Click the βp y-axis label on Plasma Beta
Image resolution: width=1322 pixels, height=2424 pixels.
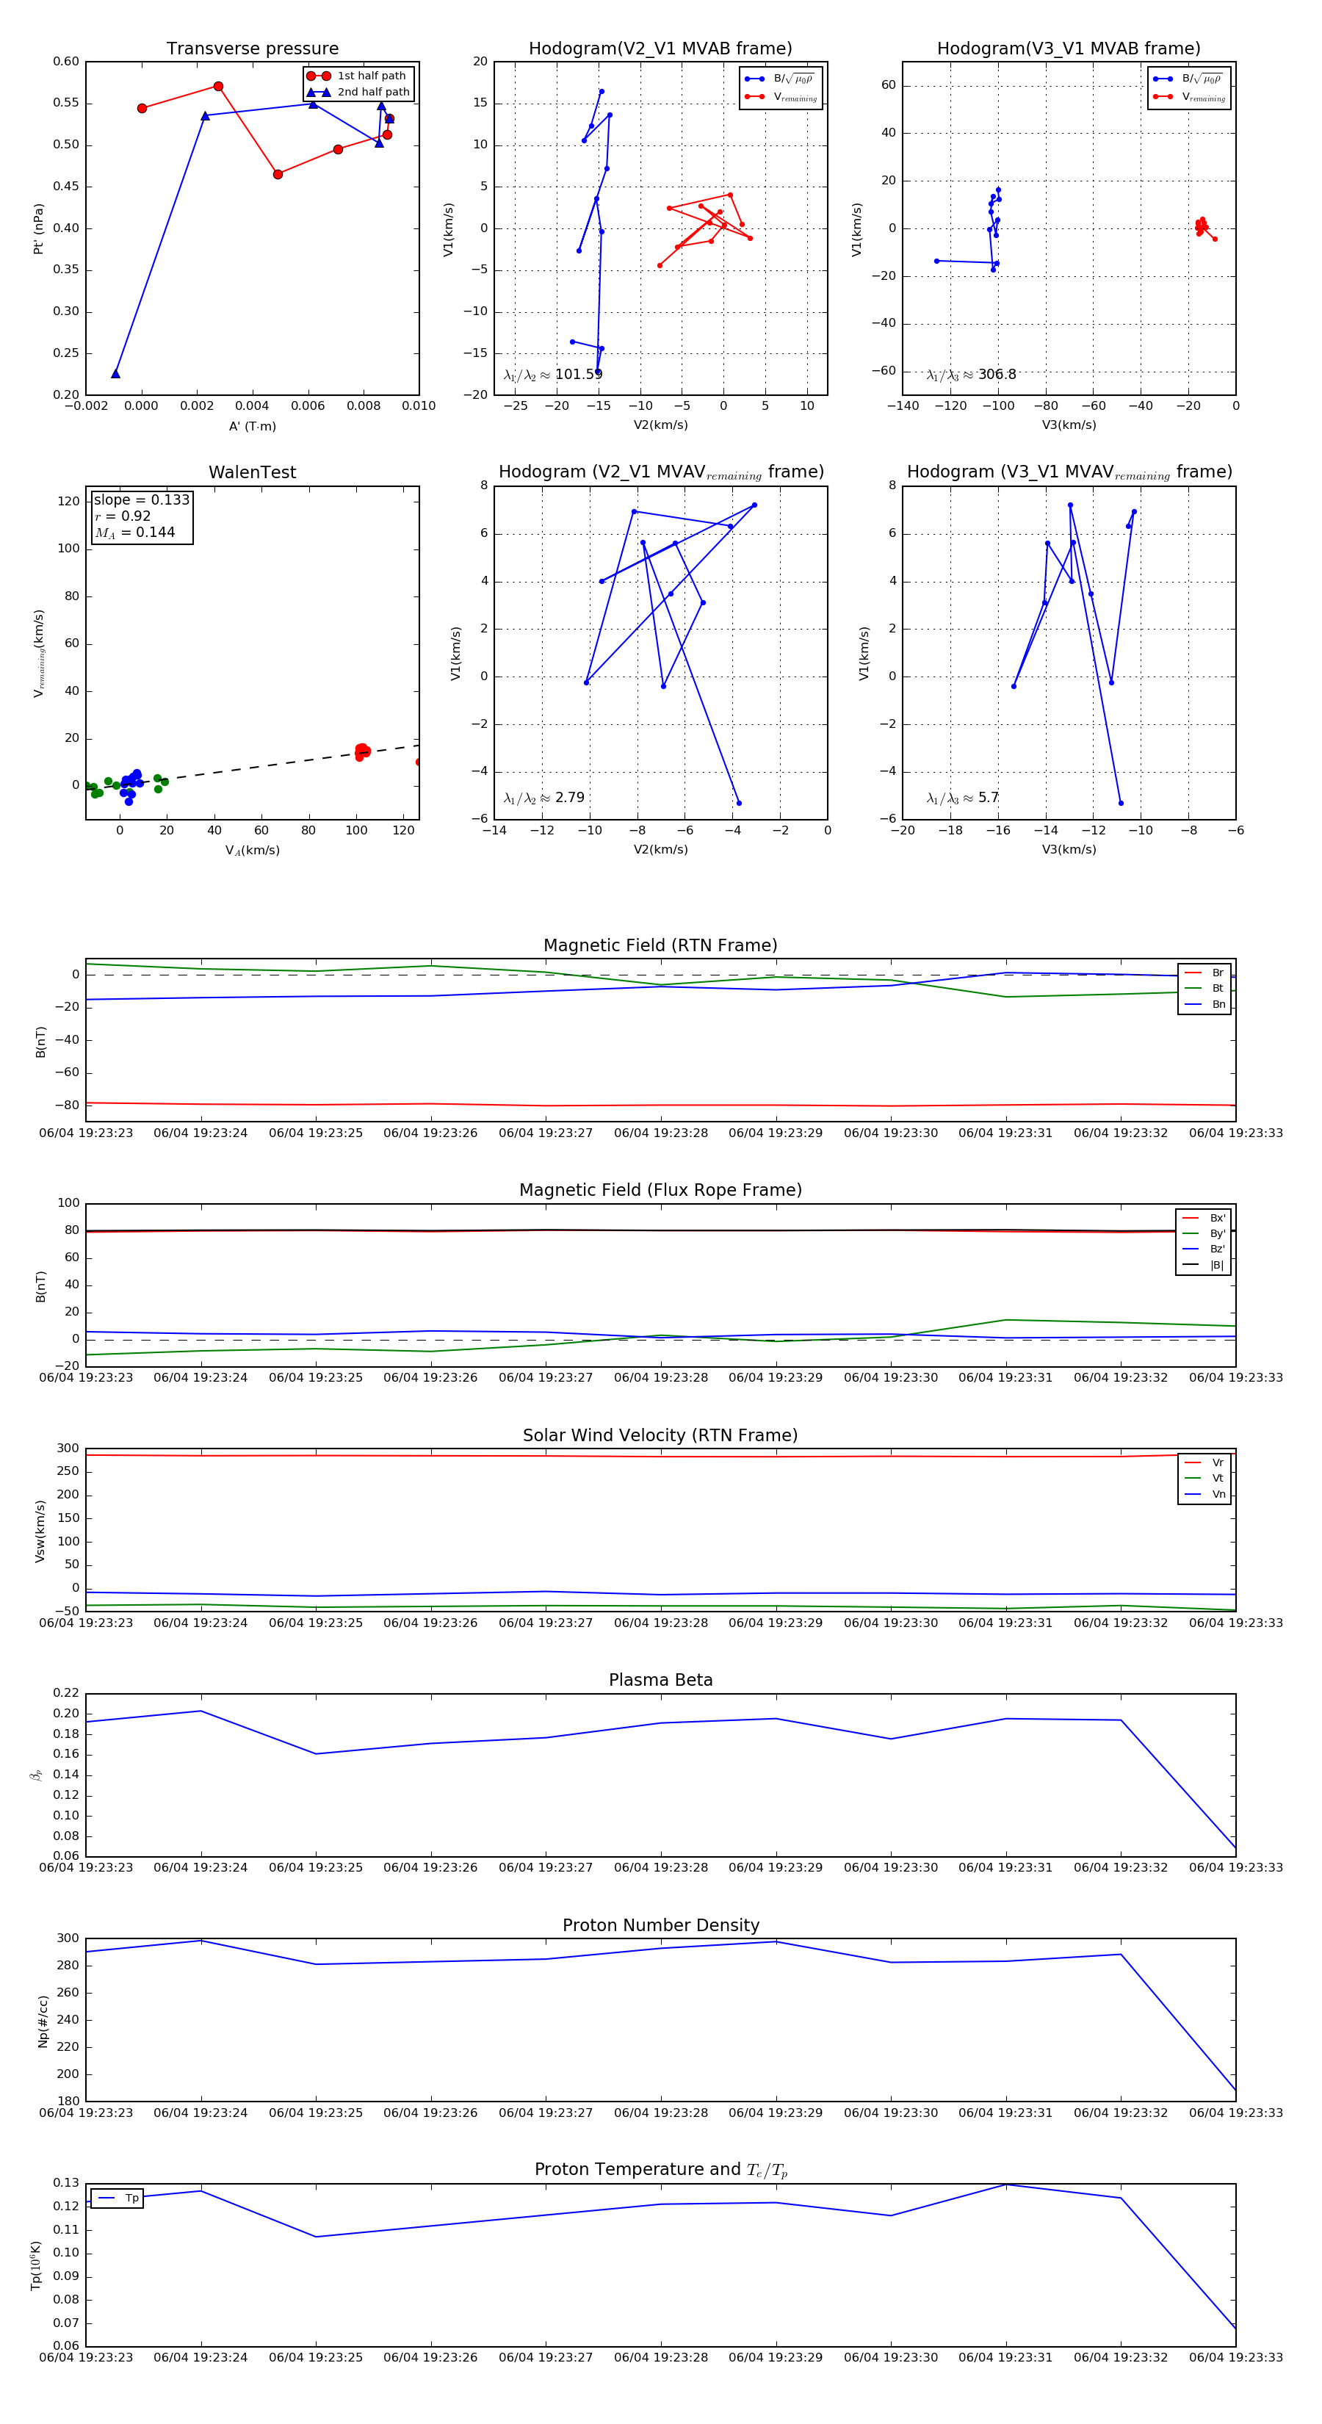(x=36, y=1775)
